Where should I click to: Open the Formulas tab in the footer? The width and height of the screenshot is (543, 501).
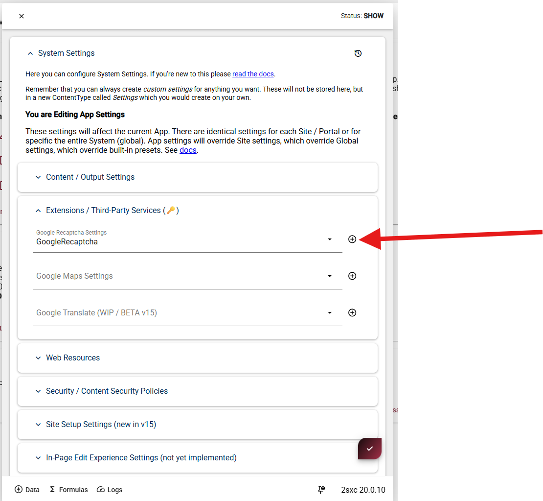[68, 490]
